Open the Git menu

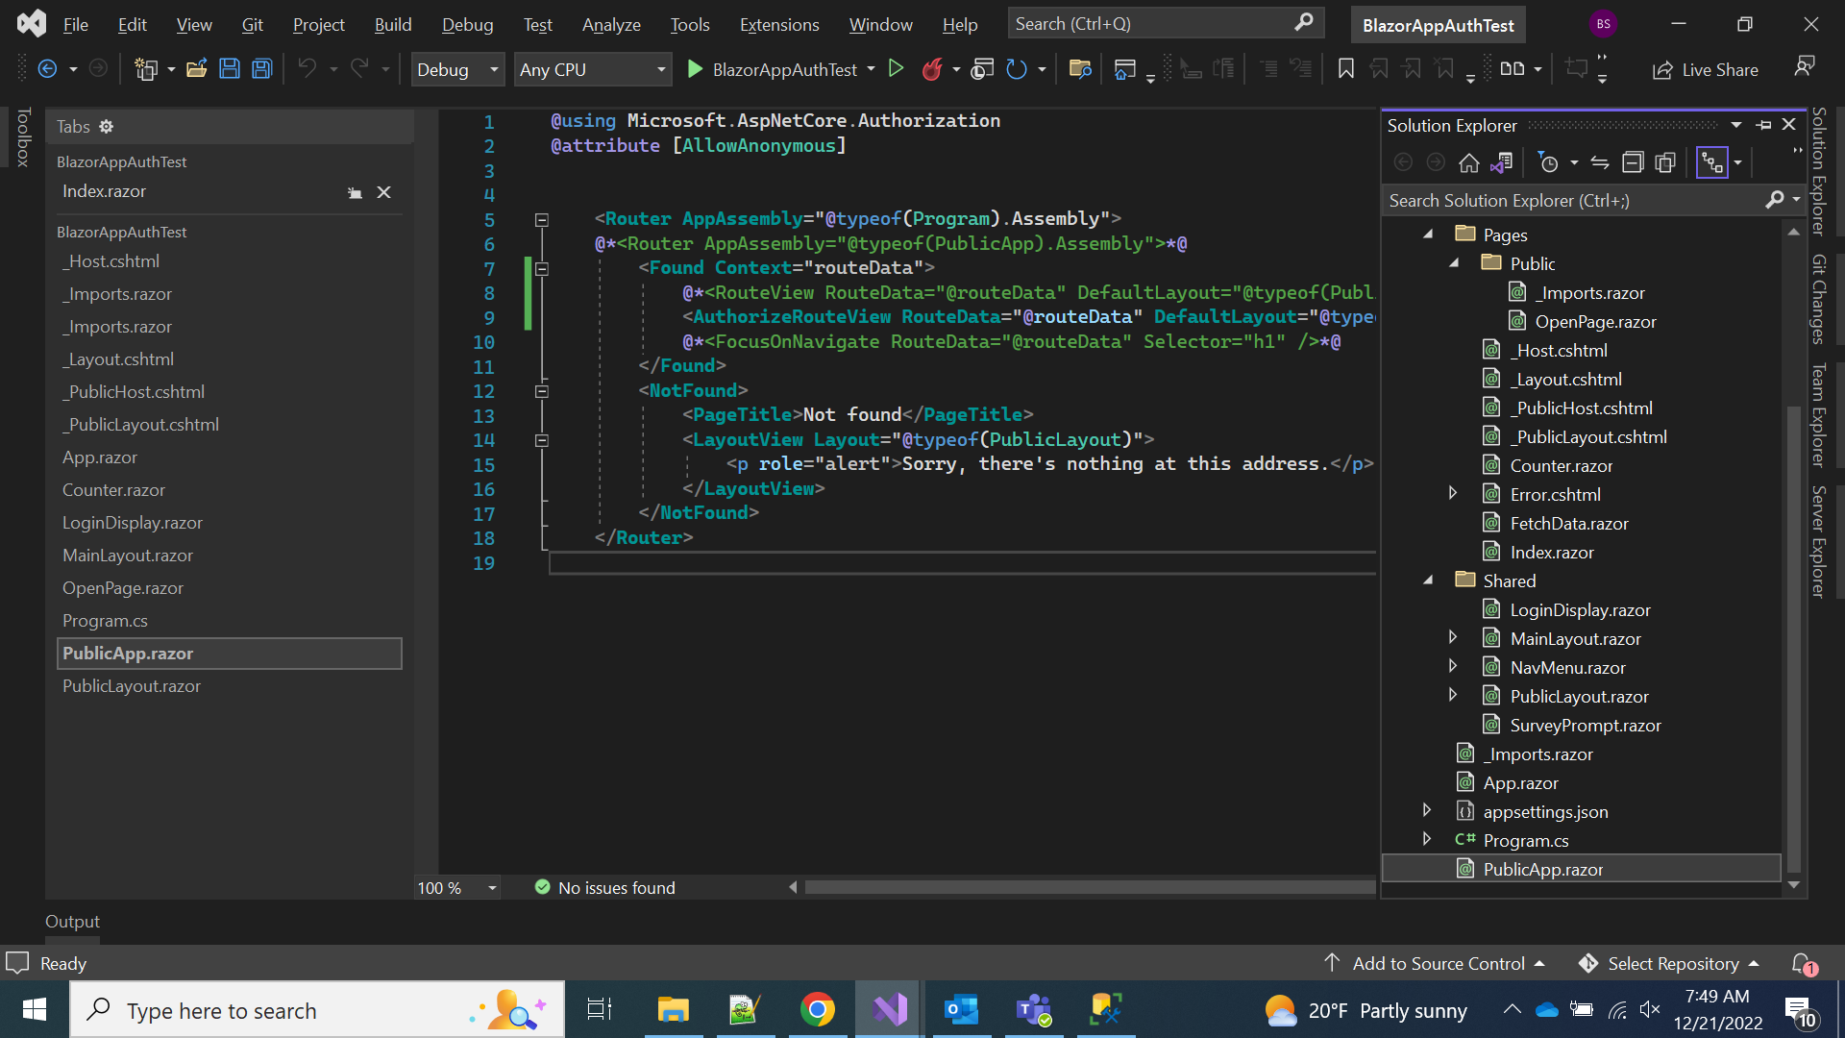(x=252, y=24)
